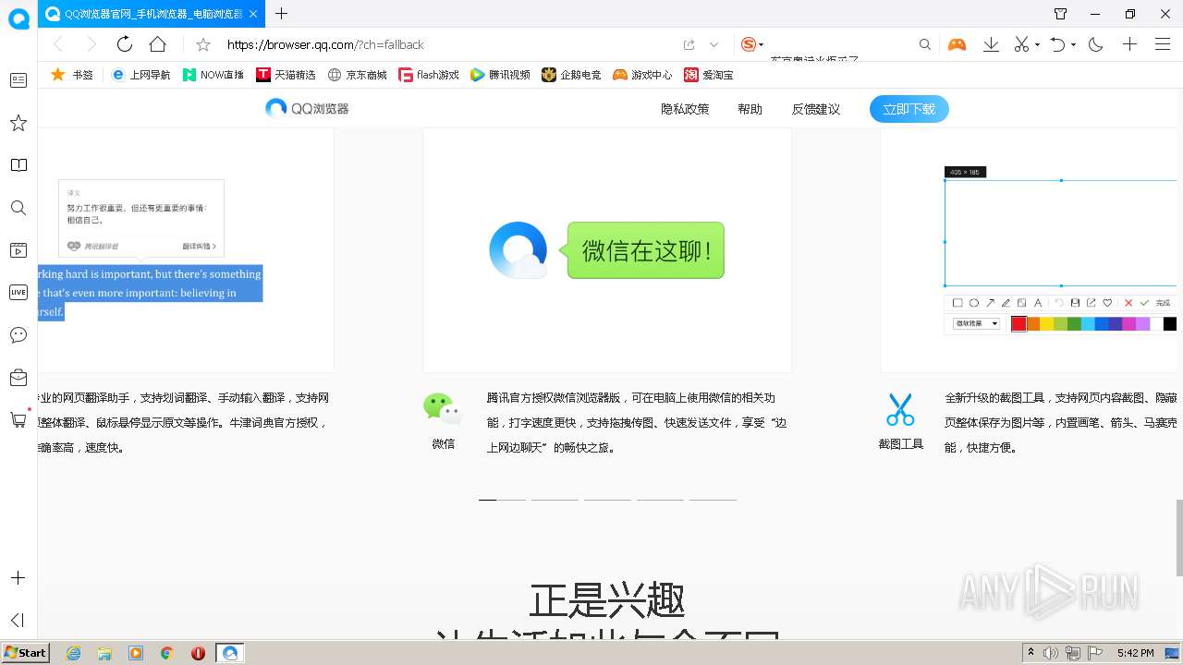Expand the closed tabs dropdown arrow
The height and width of the screenshot is (665, 1183).
point(1074,44)
